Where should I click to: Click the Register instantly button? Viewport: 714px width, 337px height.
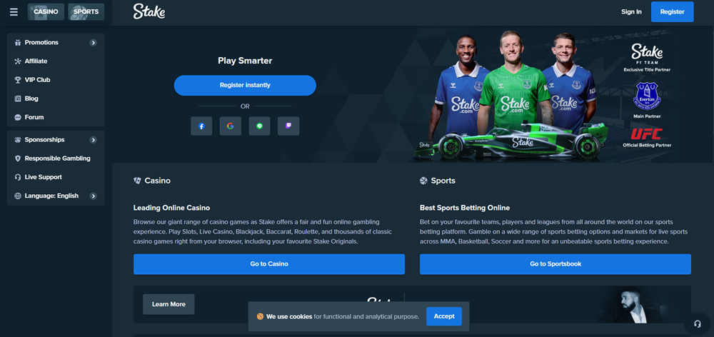(x=245, y=85)
